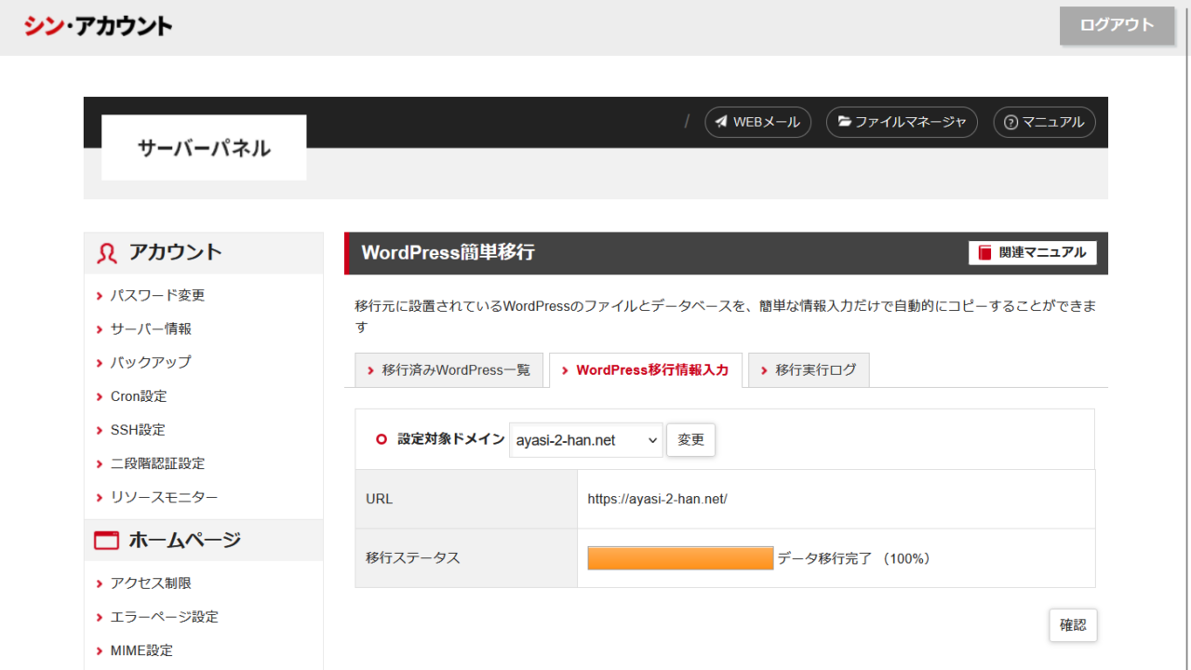Open サーバー情報 in sidebar
1191x670 pixels.
[151, 328]
